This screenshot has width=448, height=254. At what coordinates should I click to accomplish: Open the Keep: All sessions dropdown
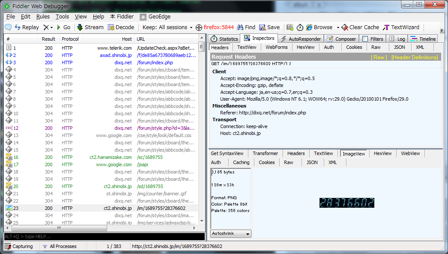tap(167, 27)
